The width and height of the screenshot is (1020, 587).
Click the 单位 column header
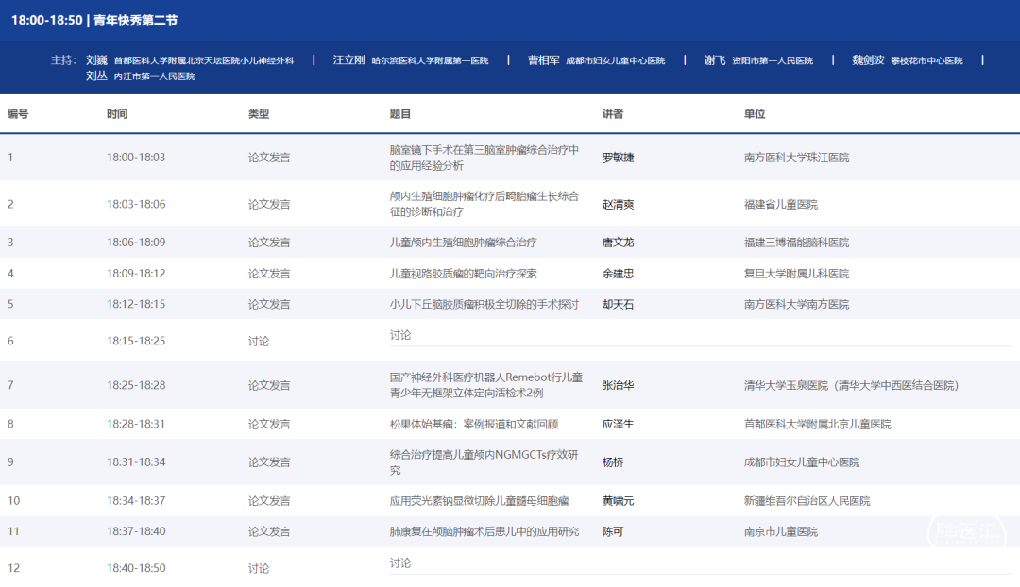[x=755, y=114]
